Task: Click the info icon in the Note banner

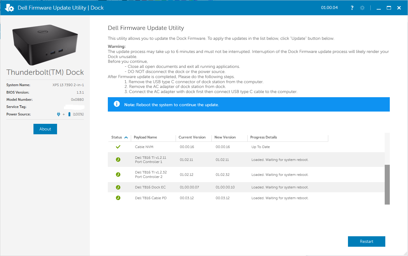Action: coord(117,104)
